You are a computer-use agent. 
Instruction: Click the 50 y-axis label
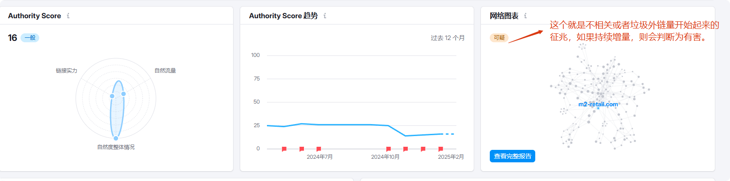[257, 102]
